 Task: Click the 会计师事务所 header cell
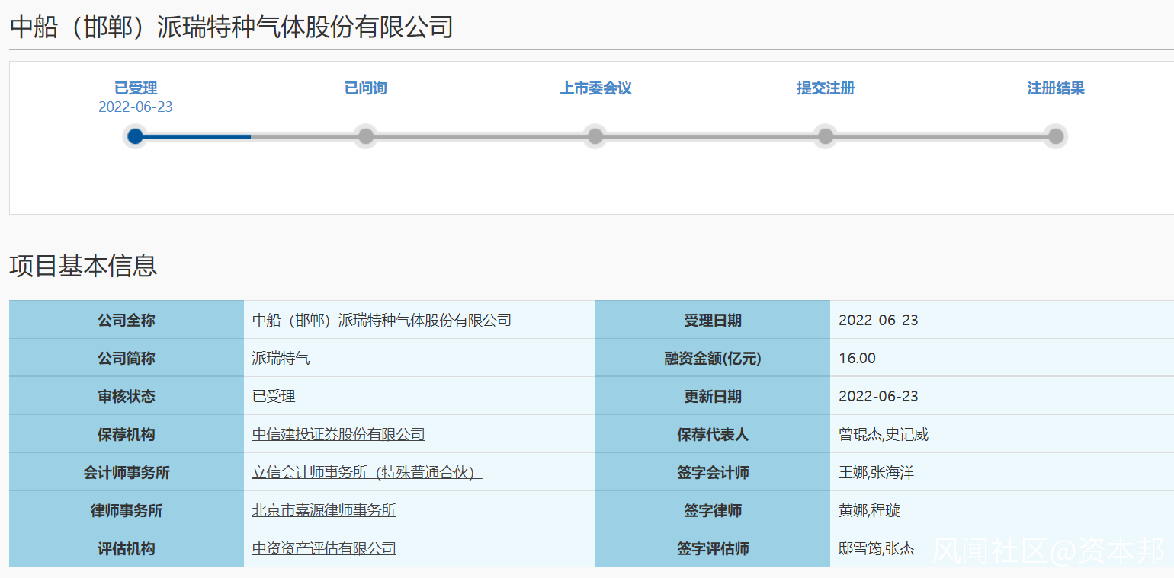[x=127, y=473]
